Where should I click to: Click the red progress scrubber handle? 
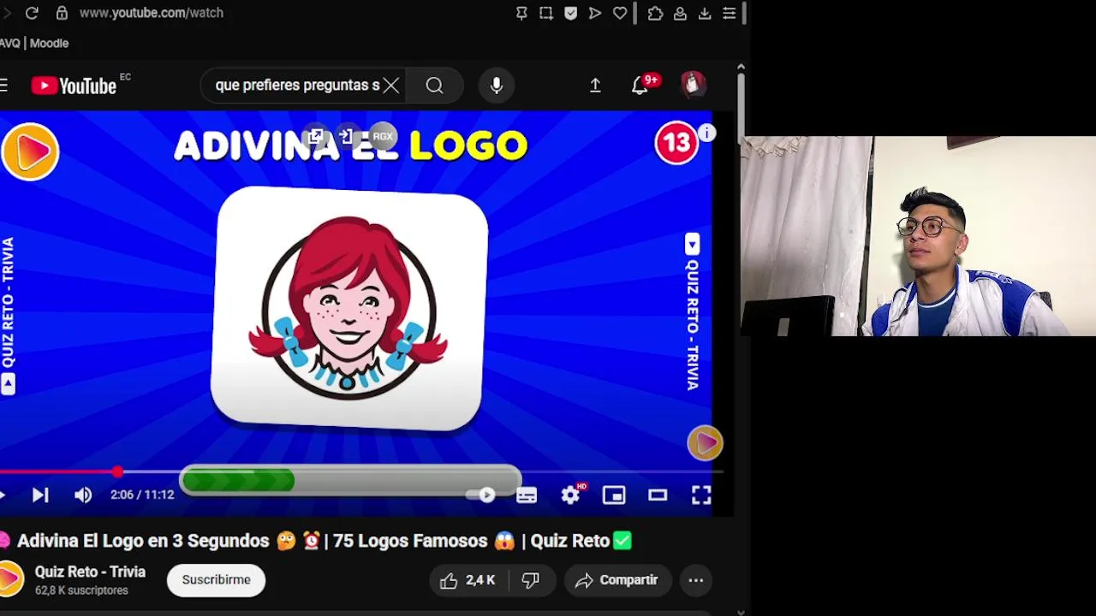[117, 471]
